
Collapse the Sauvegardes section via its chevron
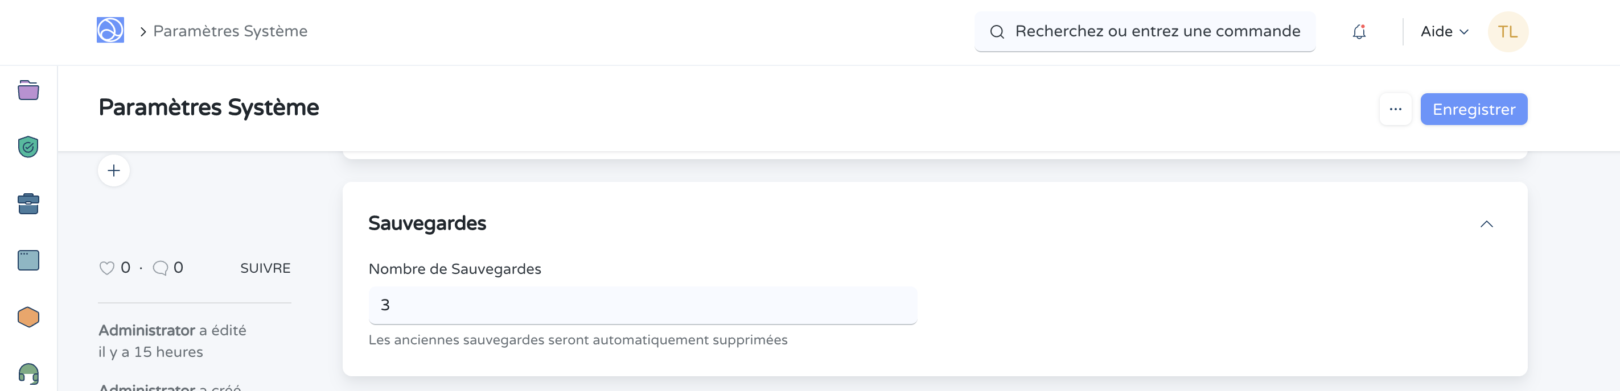coord(1487,223)
